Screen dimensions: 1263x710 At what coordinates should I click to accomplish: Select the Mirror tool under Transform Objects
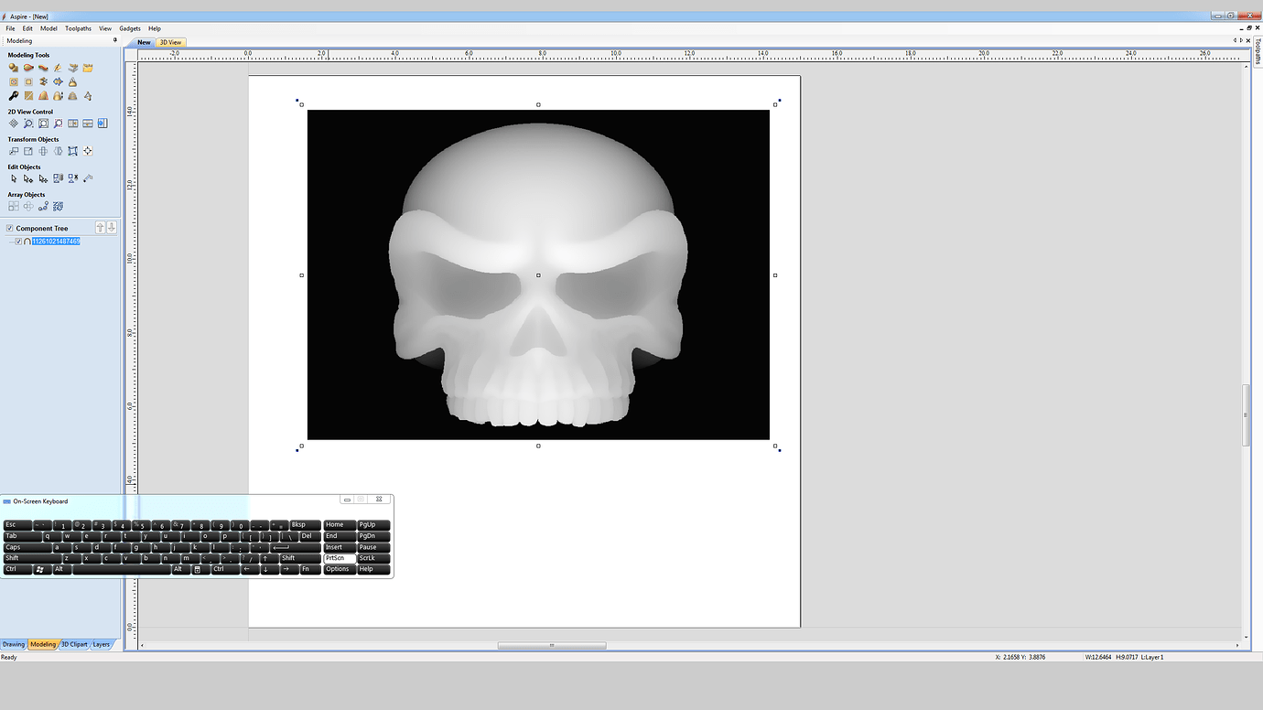click(58, 150)
